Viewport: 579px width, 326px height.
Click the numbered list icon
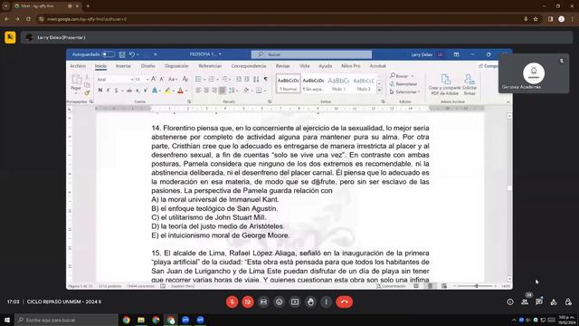pos(212,79)
